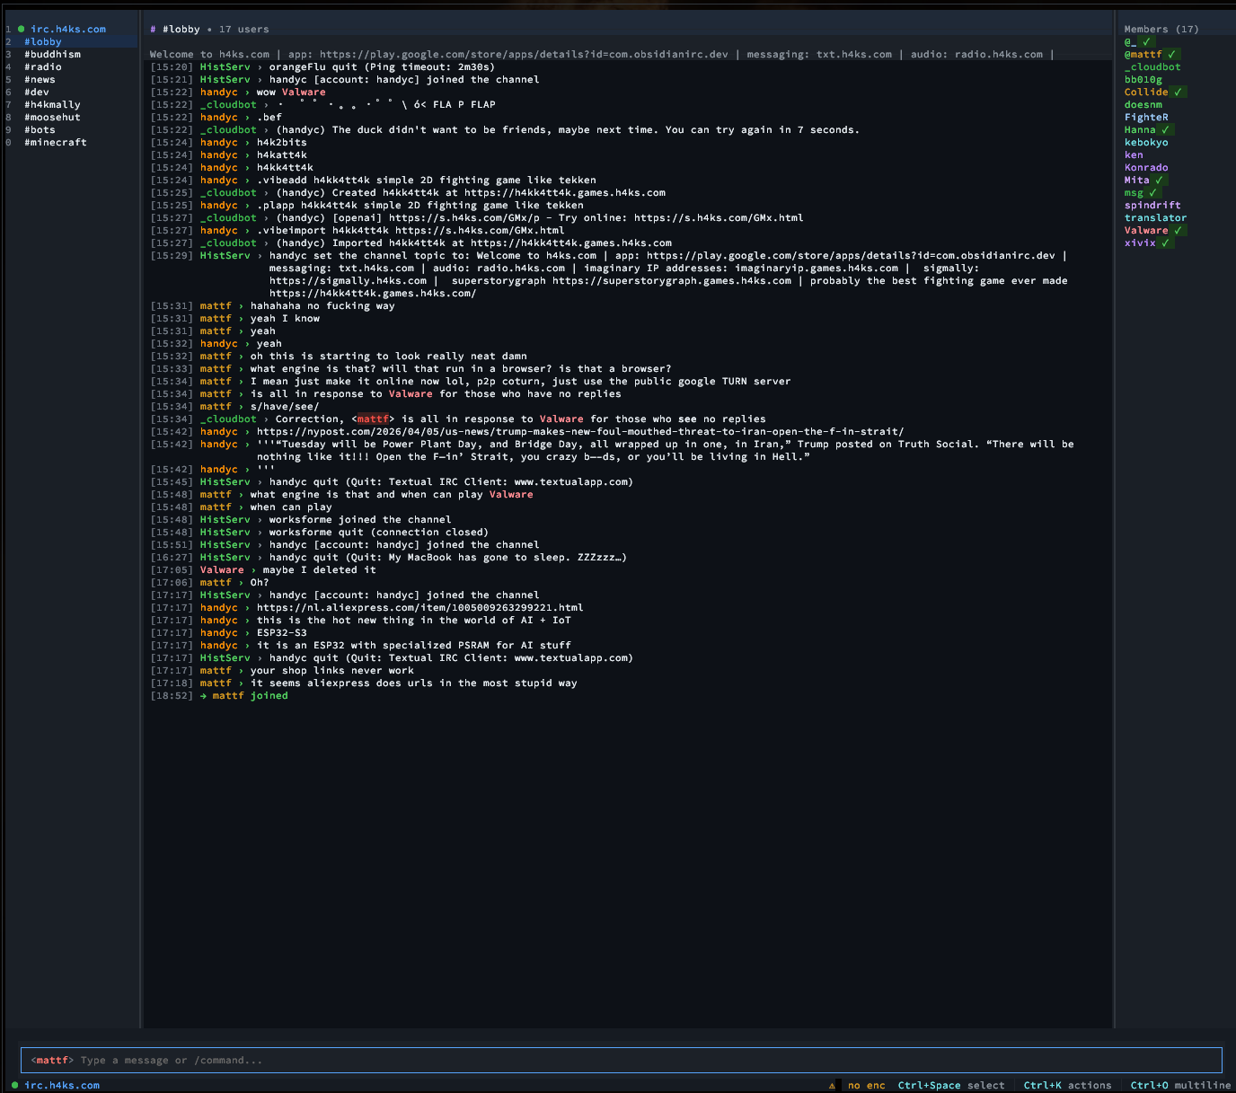Toggle multiline mode via Ctrl+O hint
The image size is (1236, 1093).
click(x=1180, y=1085)
